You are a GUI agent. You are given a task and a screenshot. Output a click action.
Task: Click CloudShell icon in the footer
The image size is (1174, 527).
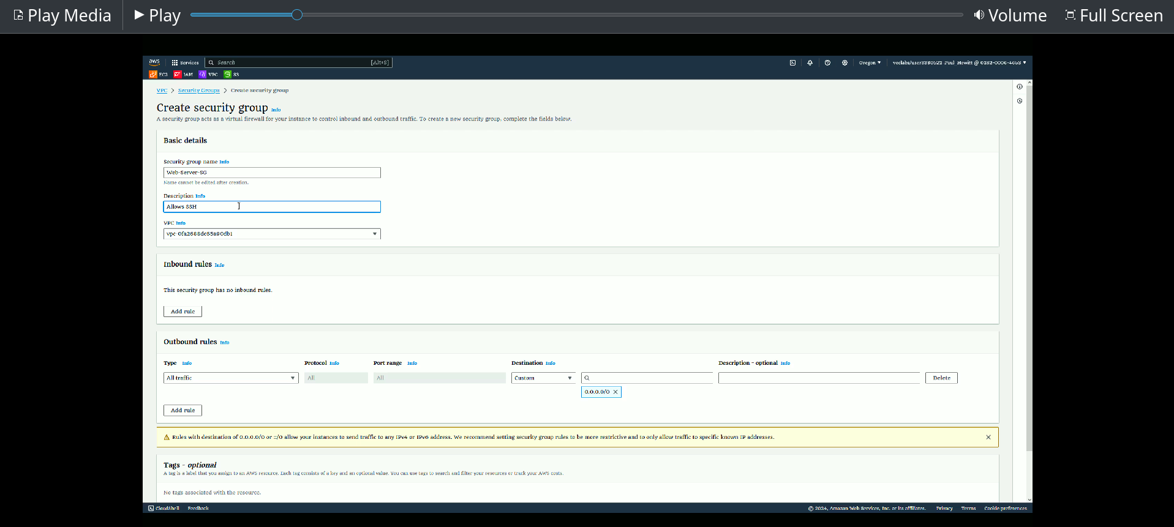[151, 508]
